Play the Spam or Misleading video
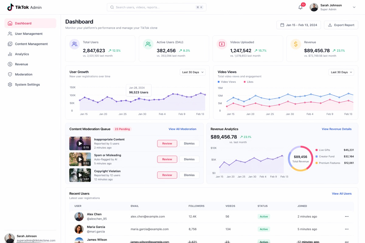 click(80, 159)
